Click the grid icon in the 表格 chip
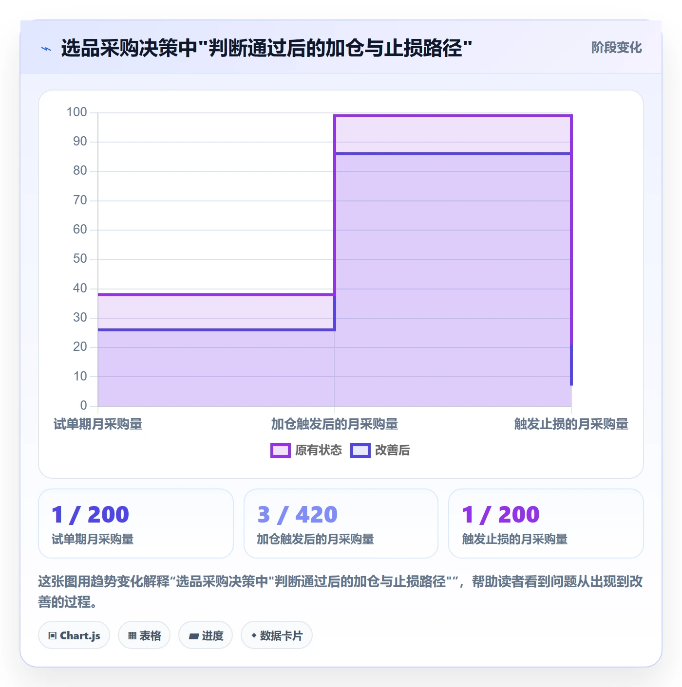The width and height of the screenshot is (682, 687). (132, 636)
